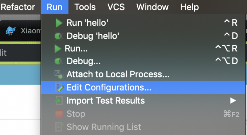The height and width of the screenshot is (135, 247).
Task: Click the Import Test Results icon
Action: point(59,100)
